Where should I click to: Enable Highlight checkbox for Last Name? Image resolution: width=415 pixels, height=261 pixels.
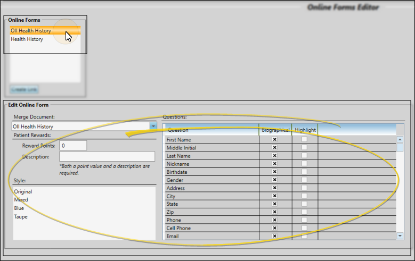(x=305, y=156)
